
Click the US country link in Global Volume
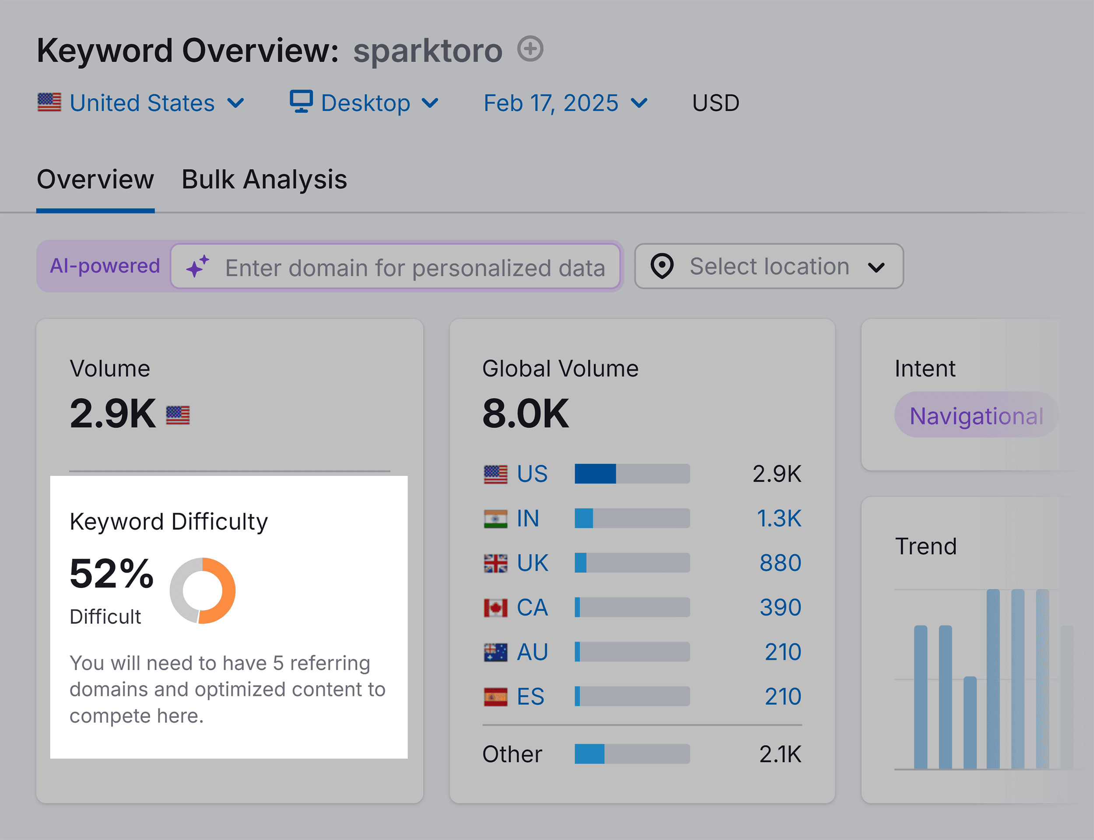coord(532,474)
